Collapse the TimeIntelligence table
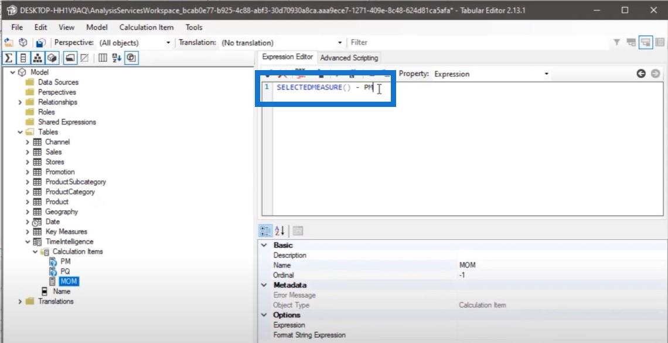This screenshot has height=343, width=668. [x=28, y=241]
